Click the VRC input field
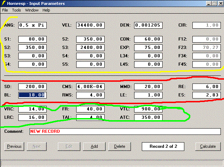This screenshot has height=167, width=224. click(32, 109)
